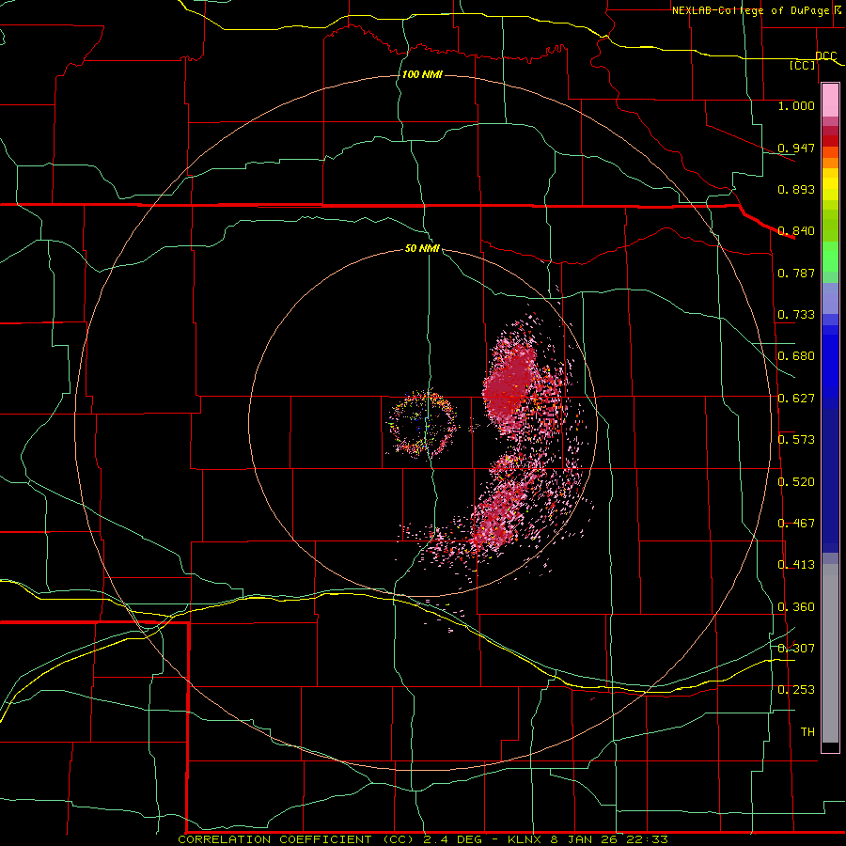Screen dimensions: 846x846
Task: Select the 0.733 legend value
Action: pos(796,315)
